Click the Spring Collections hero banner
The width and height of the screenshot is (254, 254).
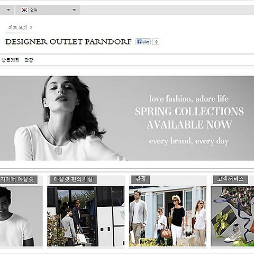pos(127,118)
